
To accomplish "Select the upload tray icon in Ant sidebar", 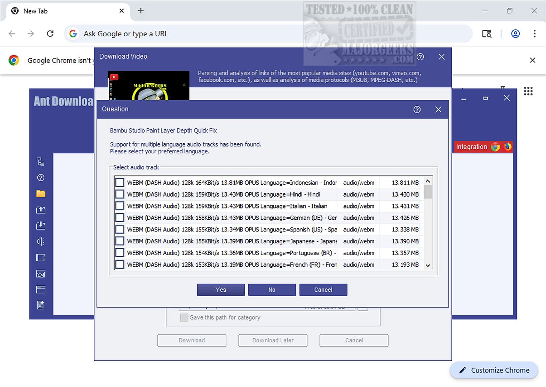I will click(41, 210).
